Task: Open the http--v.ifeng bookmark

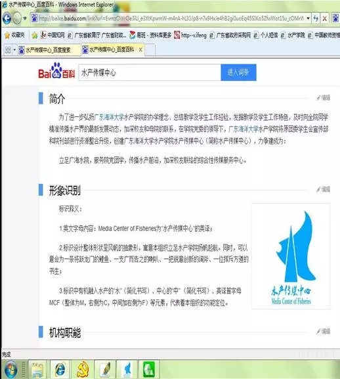Action: click(190, 35)
